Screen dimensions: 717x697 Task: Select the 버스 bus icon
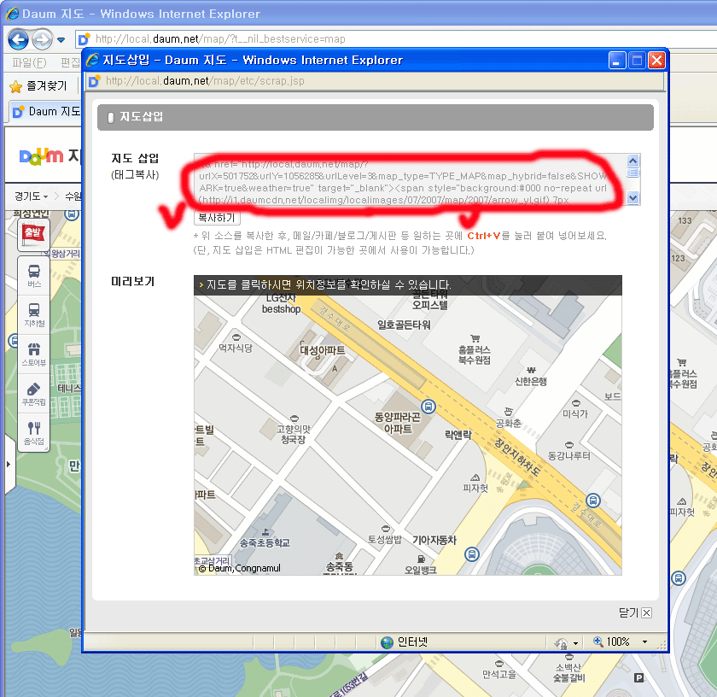[34, 276]
